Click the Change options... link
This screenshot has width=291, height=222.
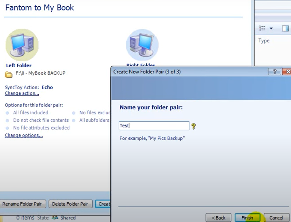tap(24, 135)
